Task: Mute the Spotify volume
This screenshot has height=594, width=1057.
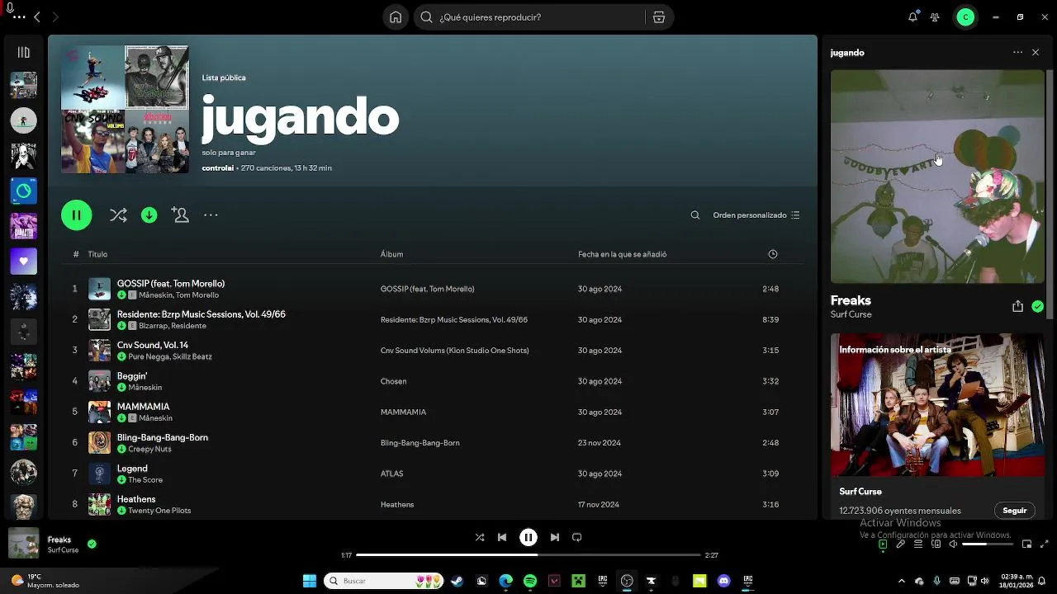Action: coord(953,544)
